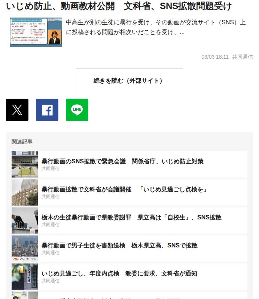Click the 関連記事 section heading
Viewport: 259px width, 299px height.
[x=22, y=142]
